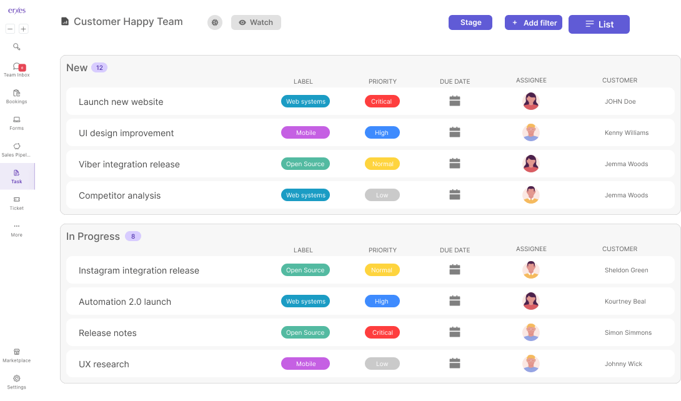Open the search magnifier in sidebar
This screenshot has height=401, width=681.
16,46
